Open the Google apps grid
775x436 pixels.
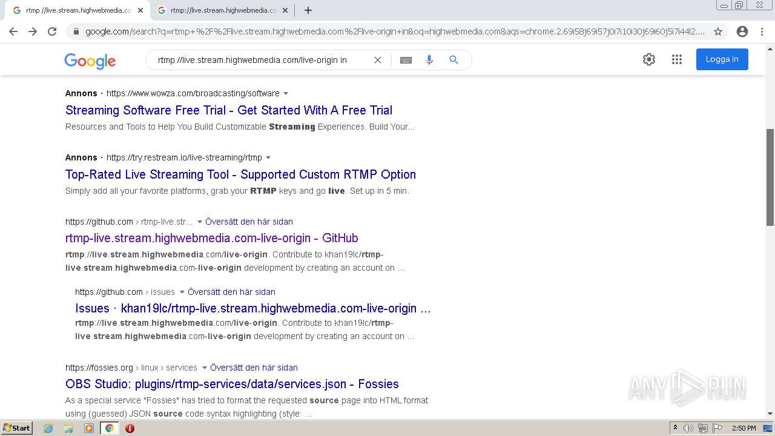[677, 59]
